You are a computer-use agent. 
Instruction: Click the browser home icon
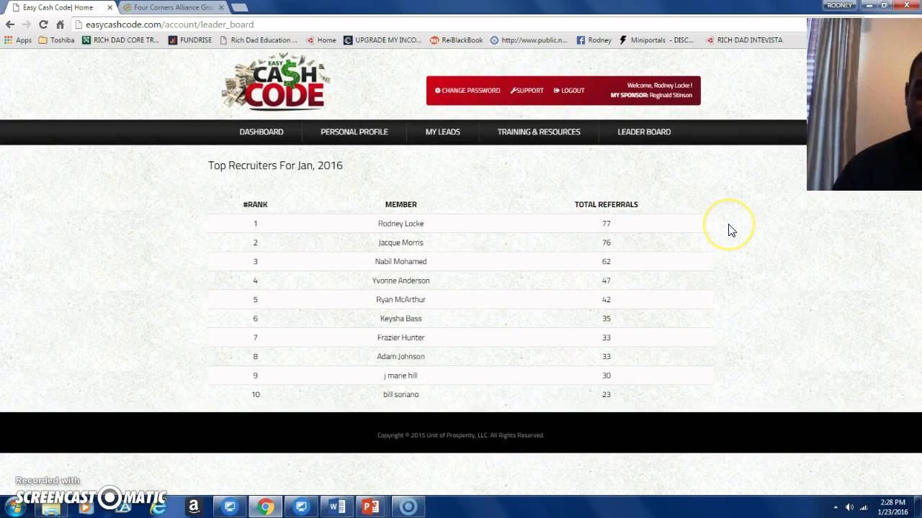(61, 24)
